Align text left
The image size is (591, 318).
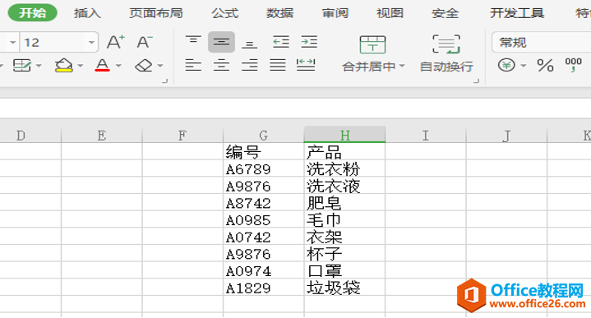coord(193,65)
